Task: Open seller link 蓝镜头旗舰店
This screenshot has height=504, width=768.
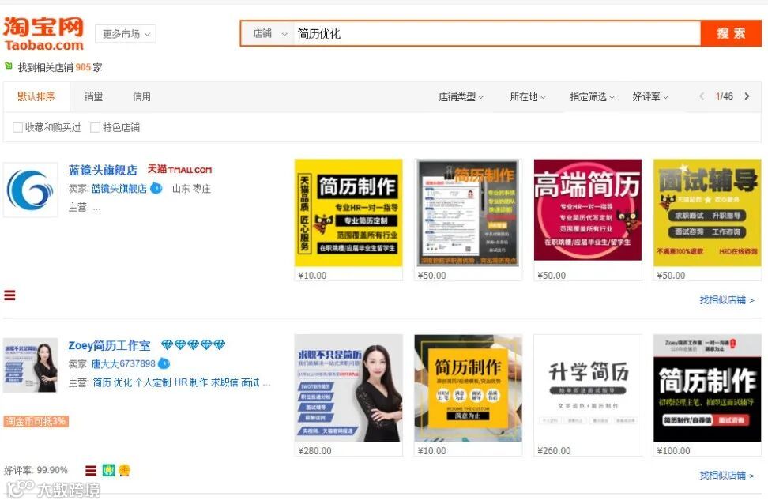Action: (x=119, y=189)
